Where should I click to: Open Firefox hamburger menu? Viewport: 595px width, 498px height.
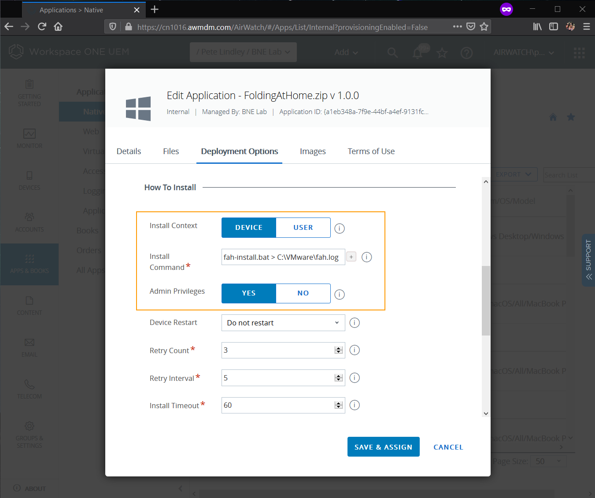pos(587,27)
